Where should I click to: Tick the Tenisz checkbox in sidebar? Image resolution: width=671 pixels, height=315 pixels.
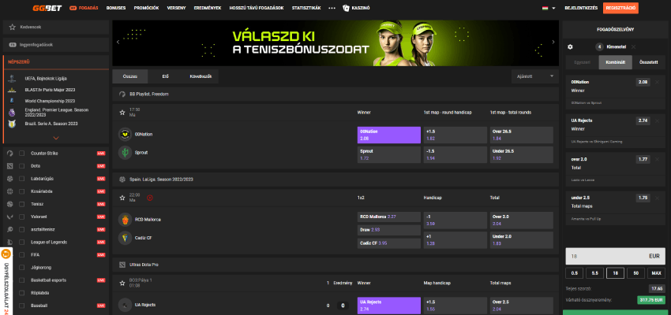coord(22,203)
